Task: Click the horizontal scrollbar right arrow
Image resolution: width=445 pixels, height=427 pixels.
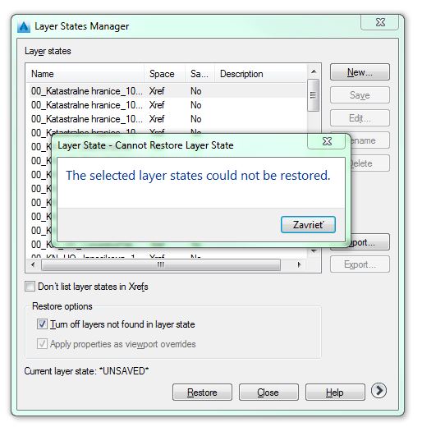Action: coord(299,264)
